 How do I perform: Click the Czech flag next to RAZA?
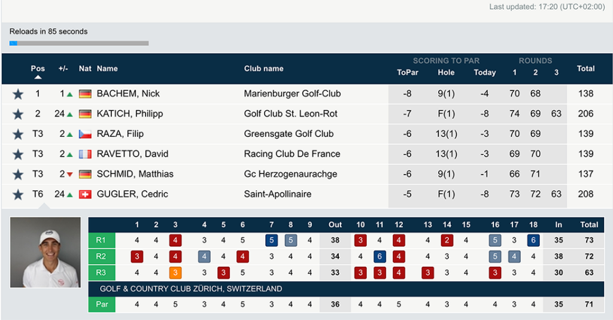(x=85, y=134)
